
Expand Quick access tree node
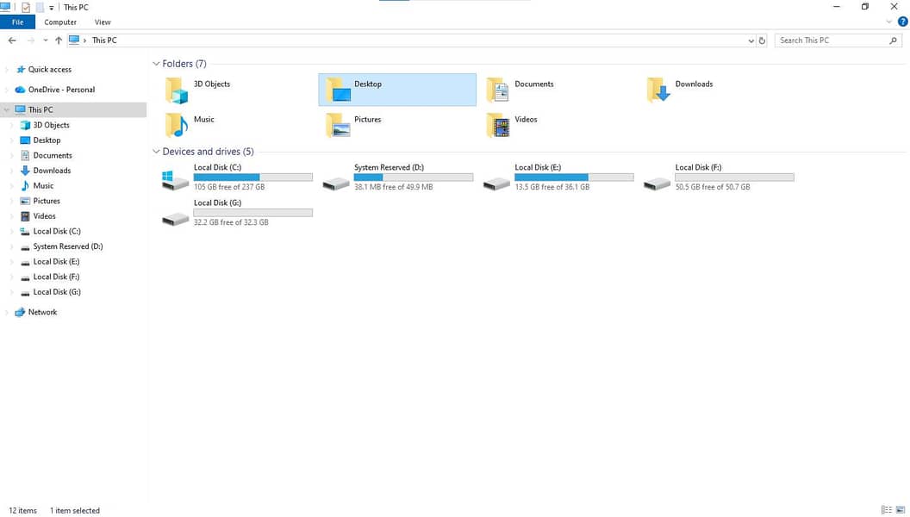coord(6,70)
